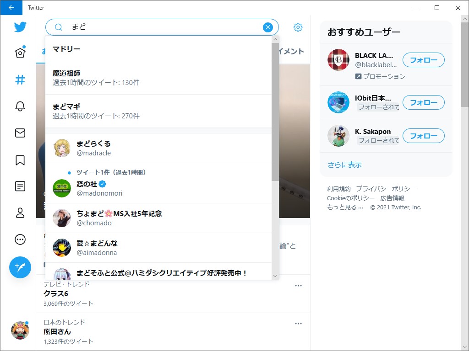This screenshot has width=469, height=351.
Task: Open more options for the クラス6 trend
Action: coord(299,285)
